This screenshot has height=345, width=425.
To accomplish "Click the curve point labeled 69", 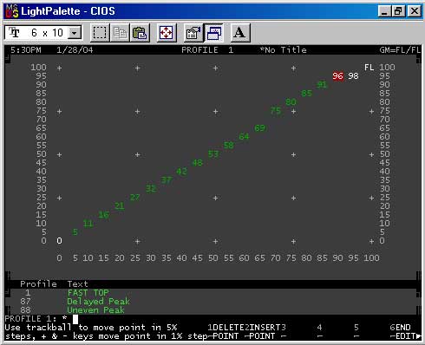I will coord(260,128).
